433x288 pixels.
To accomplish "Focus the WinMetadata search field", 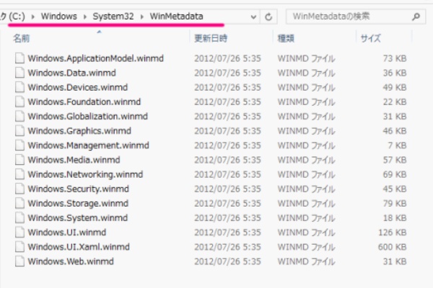I will click(x=355, y=17).
